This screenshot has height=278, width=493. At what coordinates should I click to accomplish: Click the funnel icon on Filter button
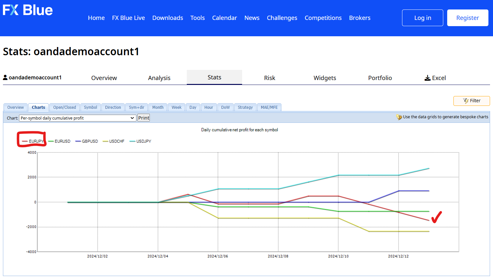(466, 101)
